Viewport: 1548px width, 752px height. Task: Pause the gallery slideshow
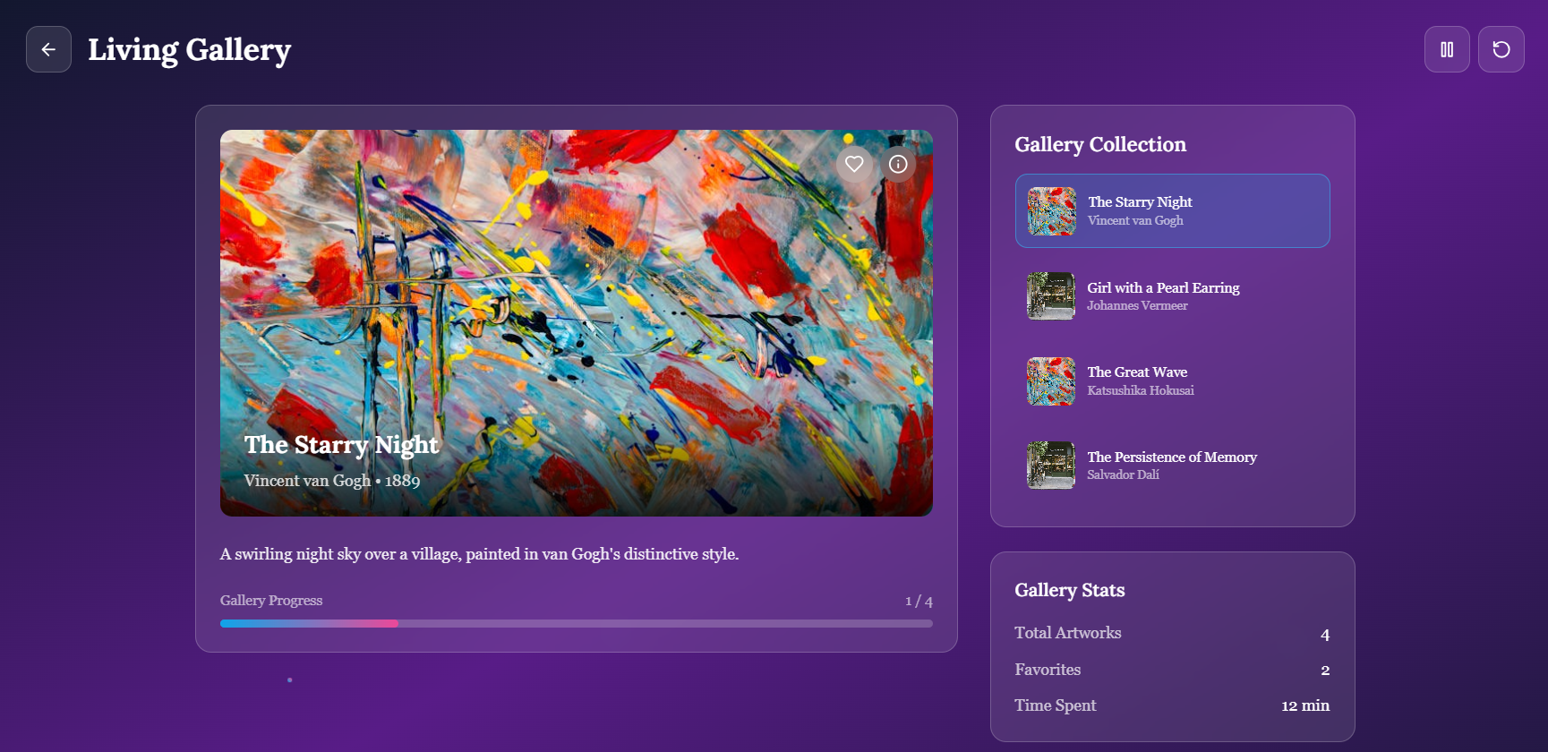tap(1447, 49)
